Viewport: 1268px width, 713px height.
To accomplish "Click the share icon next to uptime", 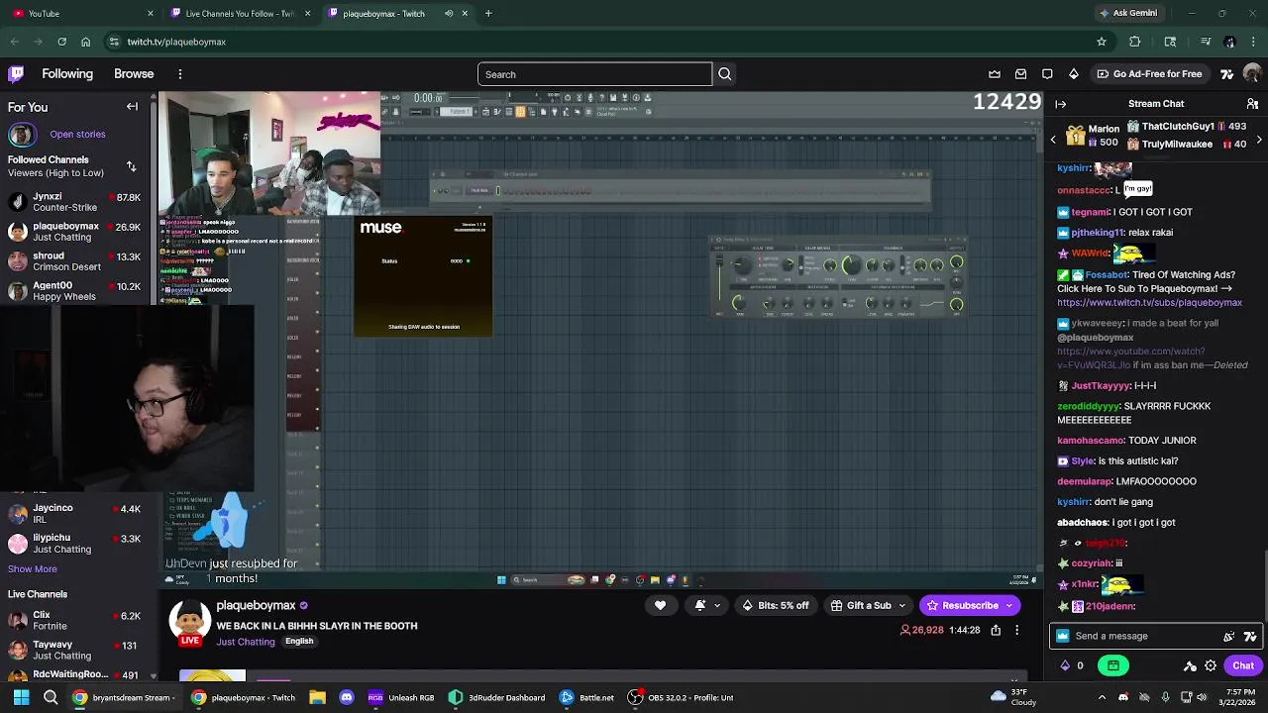I will pos(996,630).
